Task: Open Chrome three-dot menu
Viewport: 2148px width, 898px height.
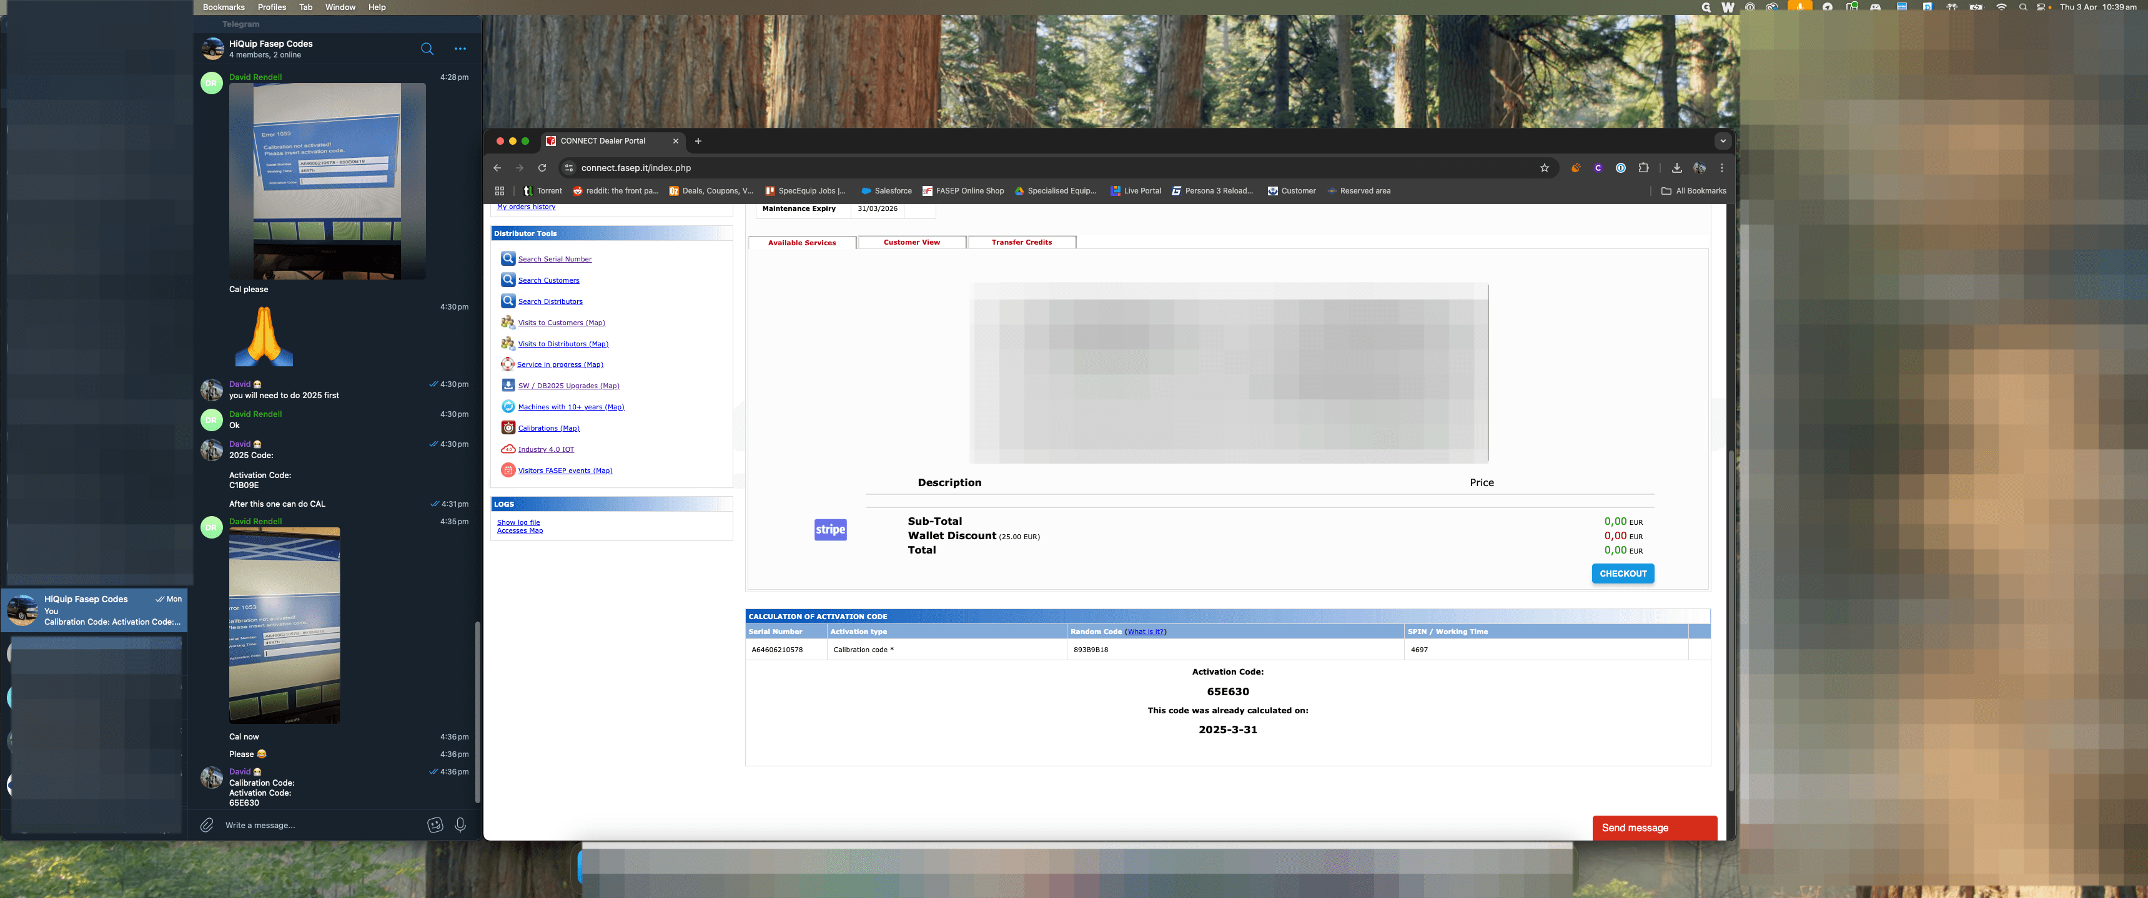Action: 1722,167
